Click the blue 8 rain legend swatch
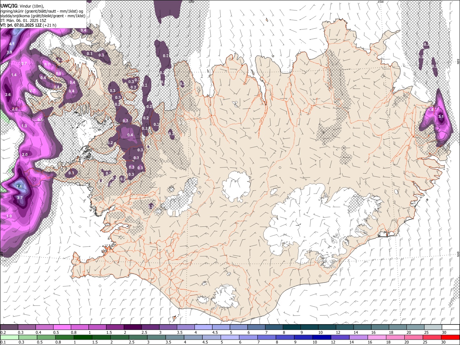 click(285, 337)
